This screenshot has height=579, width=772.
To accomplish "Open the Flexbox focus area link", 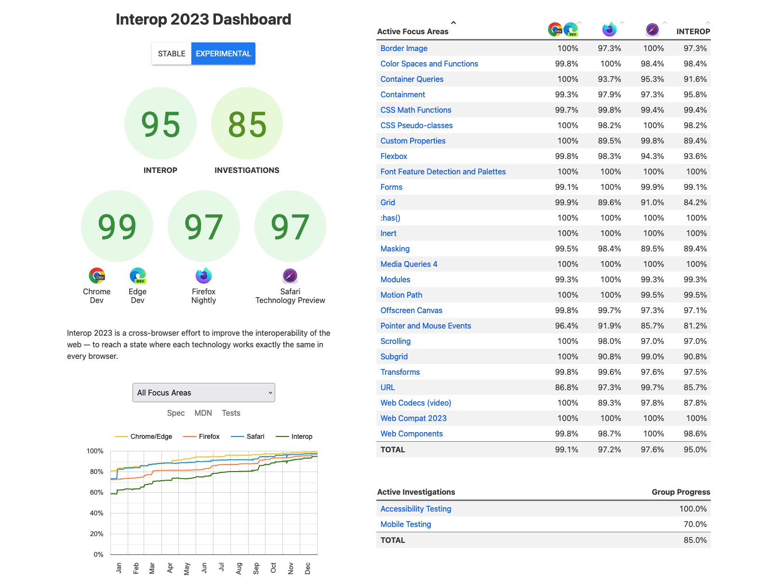I will click(x=394, y=156).
